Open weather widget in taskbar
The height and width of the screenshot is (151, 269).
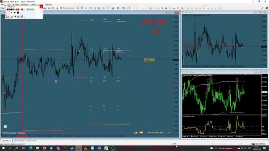pos(222,148)
